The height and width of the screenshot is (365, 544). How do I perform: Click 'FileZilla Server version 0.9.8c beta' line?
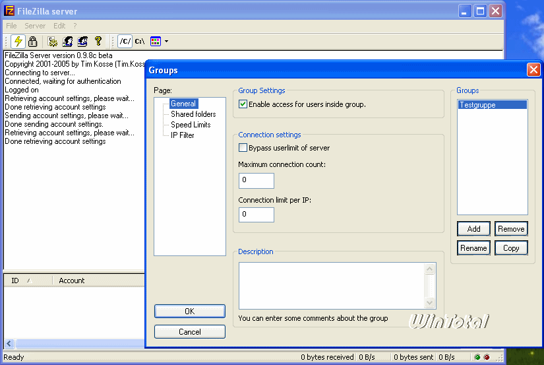point(58,55)
